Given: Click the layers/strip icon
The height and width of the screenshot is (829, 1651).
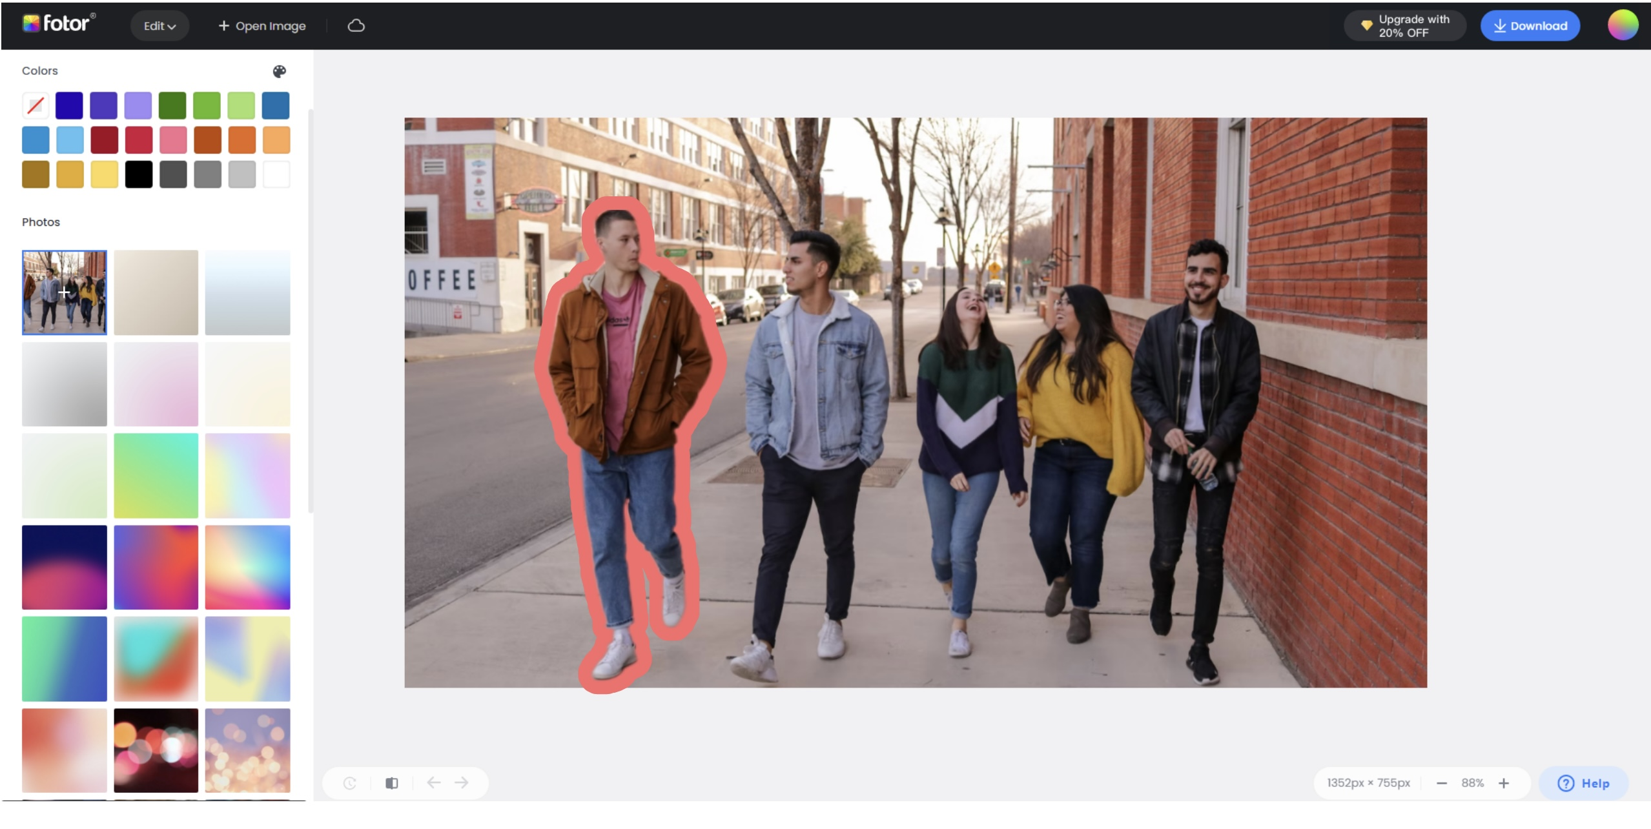Looking at the screenshot, I should point(391,783).
